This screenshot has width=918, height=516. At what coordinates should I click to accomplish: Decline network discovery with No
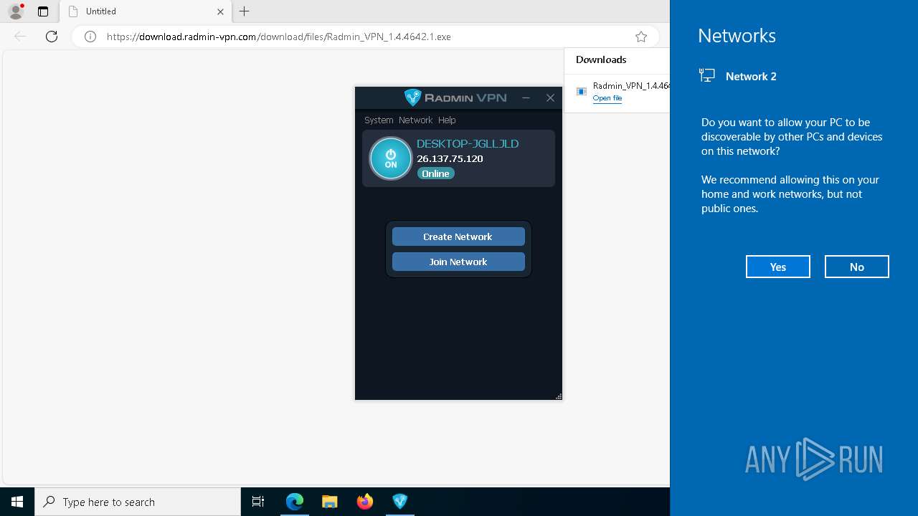857,267
